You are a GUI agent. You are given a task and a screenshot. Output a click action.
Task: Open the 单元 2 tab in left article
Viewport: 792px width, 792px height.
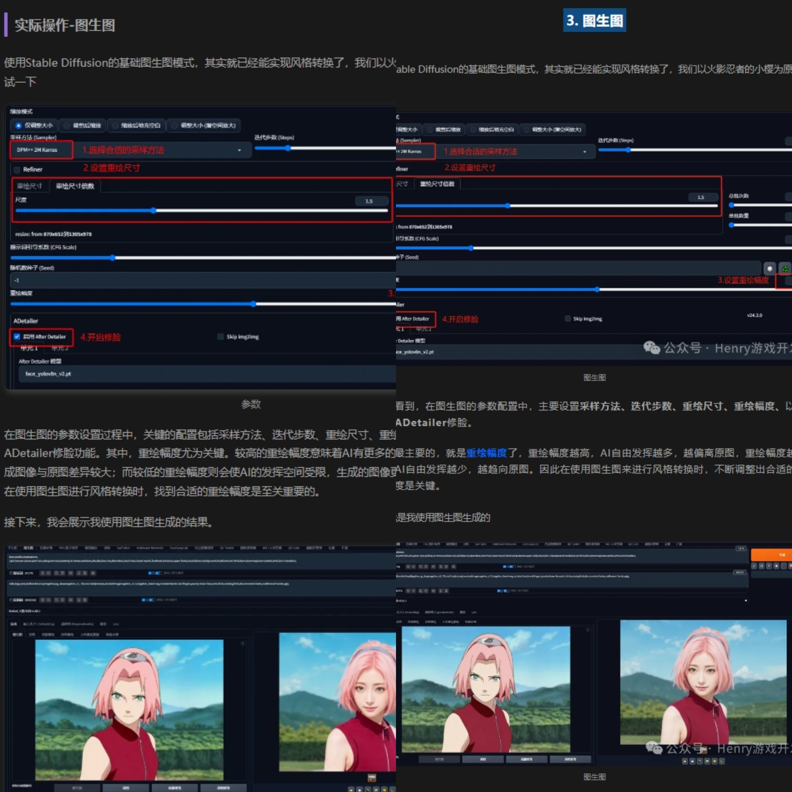(60, 348)
